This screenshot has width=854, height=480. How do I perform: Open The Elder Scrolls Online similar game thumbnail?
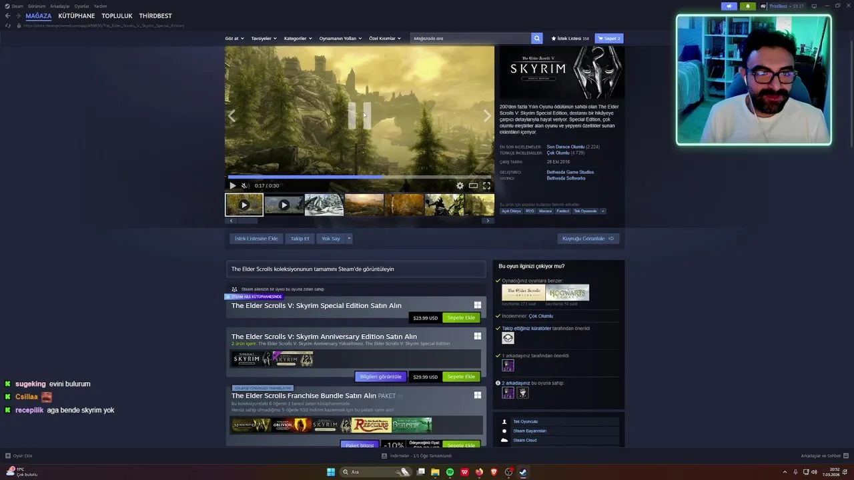(x=523, y=293)
